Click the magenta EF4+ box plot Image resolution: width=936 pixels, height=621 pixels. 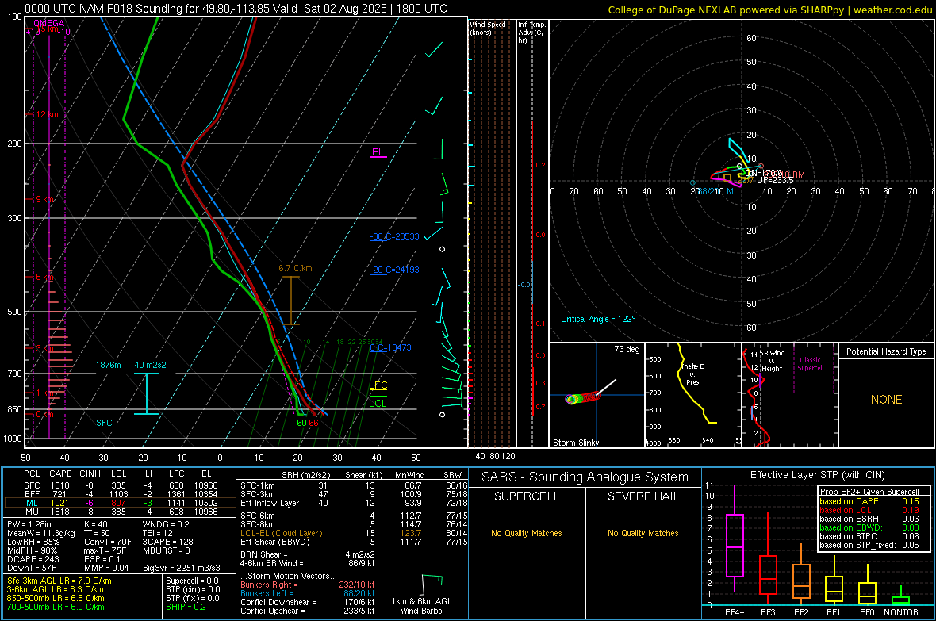(735, 539)
